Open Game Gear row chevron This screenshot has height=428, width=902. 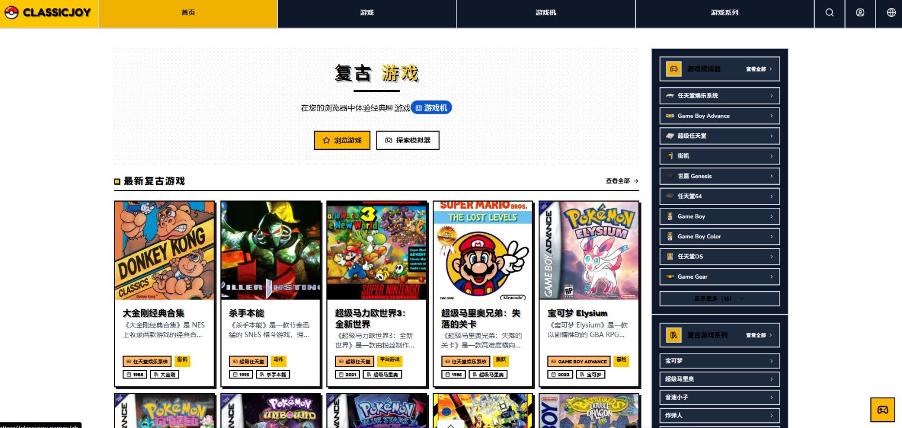tap(771, 277)
